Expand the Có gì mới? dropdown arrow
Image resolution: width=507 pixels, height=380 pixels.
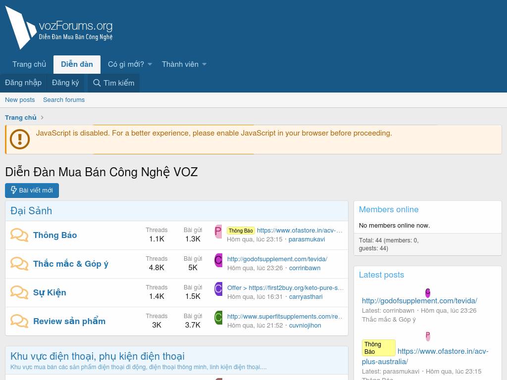click(150, 64)
